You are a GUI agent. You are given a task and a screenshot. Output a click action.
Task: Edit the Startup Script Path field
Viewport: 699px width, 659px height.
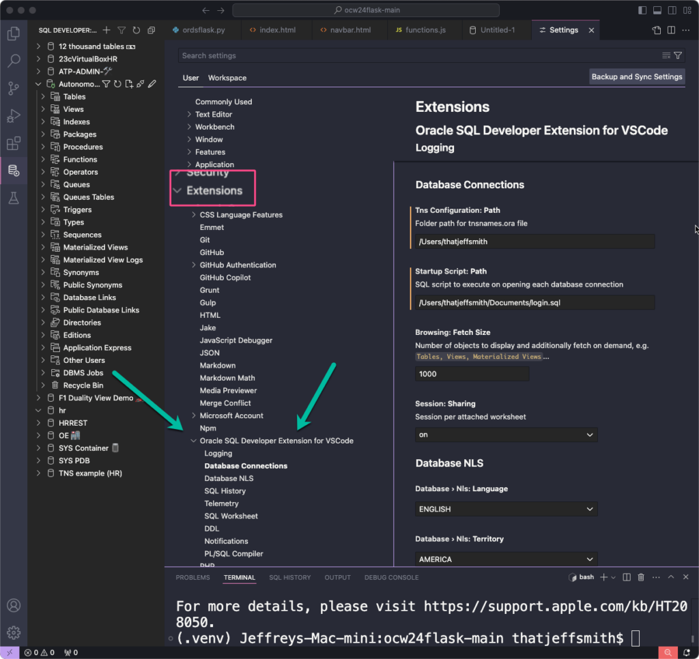tap(534, 302)
